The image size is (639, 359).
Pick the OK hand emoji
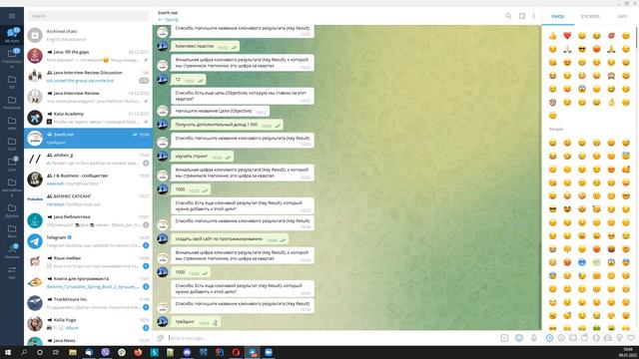(x=611, y=102)
